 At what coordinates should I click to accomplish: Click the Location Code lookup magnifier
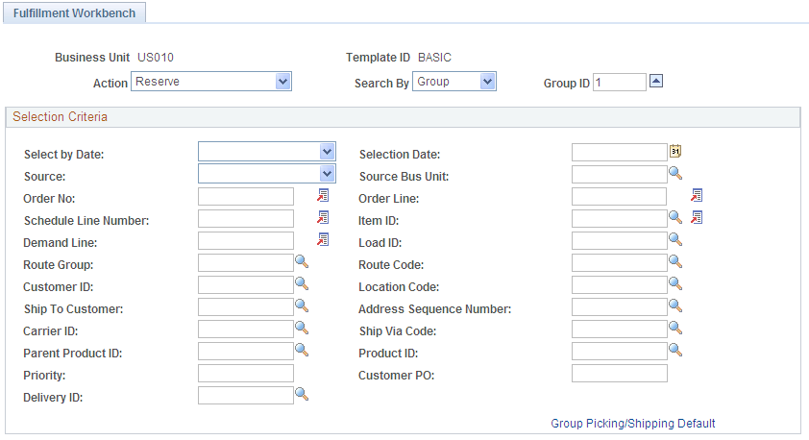point(675,284)
